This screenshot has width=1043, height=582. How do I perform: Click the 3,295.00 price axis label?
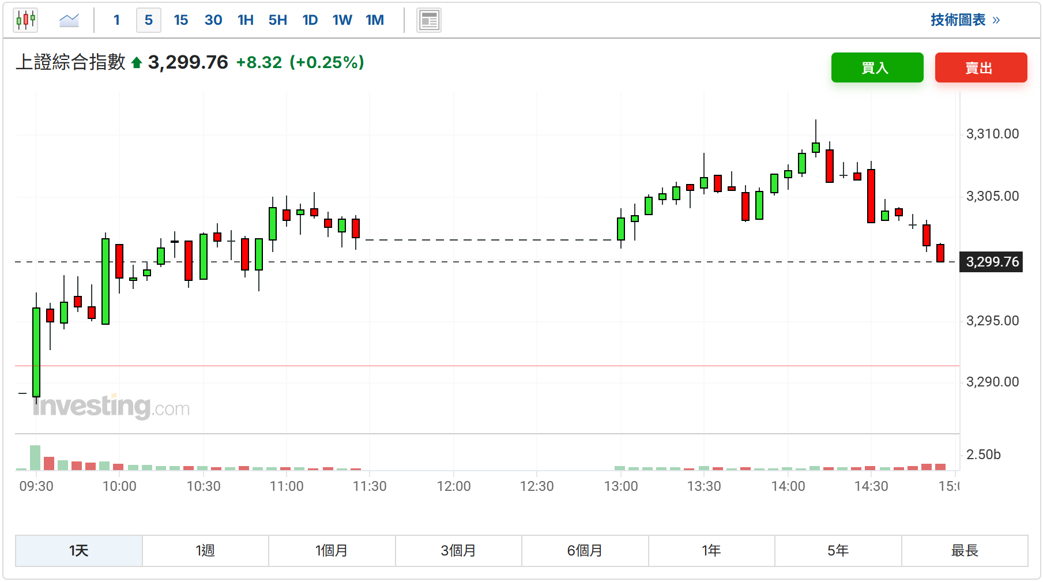point(992,321)
